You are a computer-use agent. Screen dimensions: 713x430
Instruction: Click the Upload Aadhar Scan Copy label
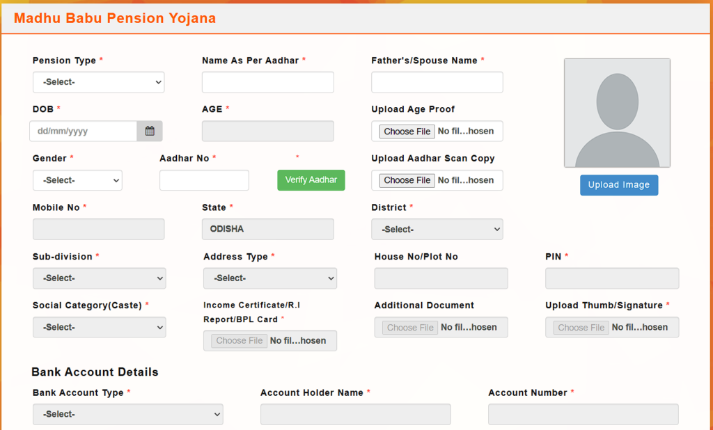(x=433, y=158)
